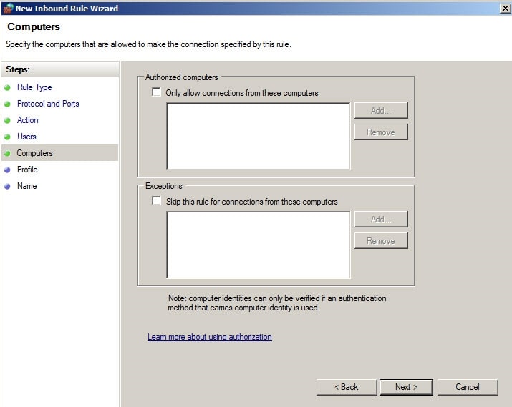Click inside the Exceptions computers list box
512x407 pixels.
click(258, 245)
